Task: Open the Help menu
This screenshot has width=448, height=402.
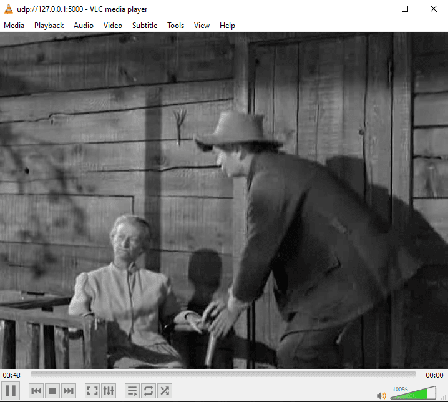Action: point(227,26)
